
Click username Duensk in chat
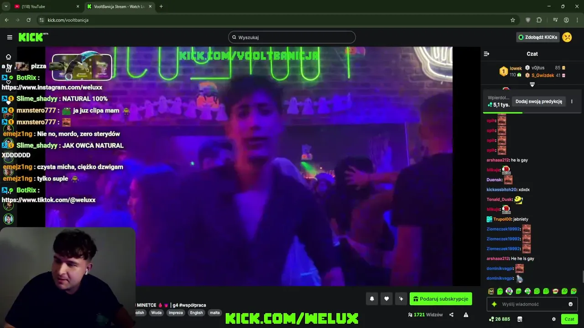click(x=494, y=180)
